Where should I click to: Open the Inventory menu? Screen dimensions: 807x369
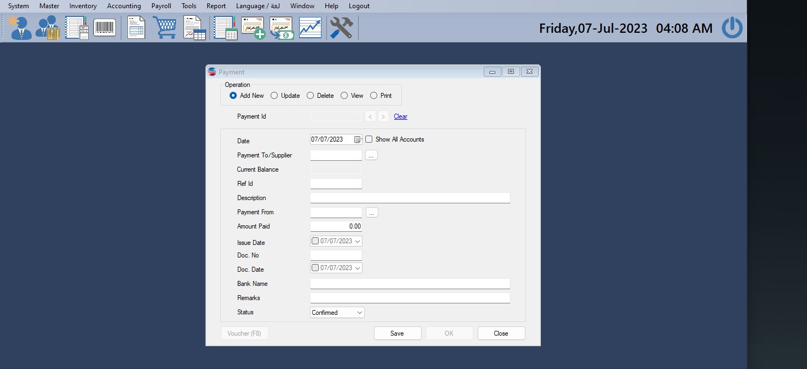(x=83, y=6)
